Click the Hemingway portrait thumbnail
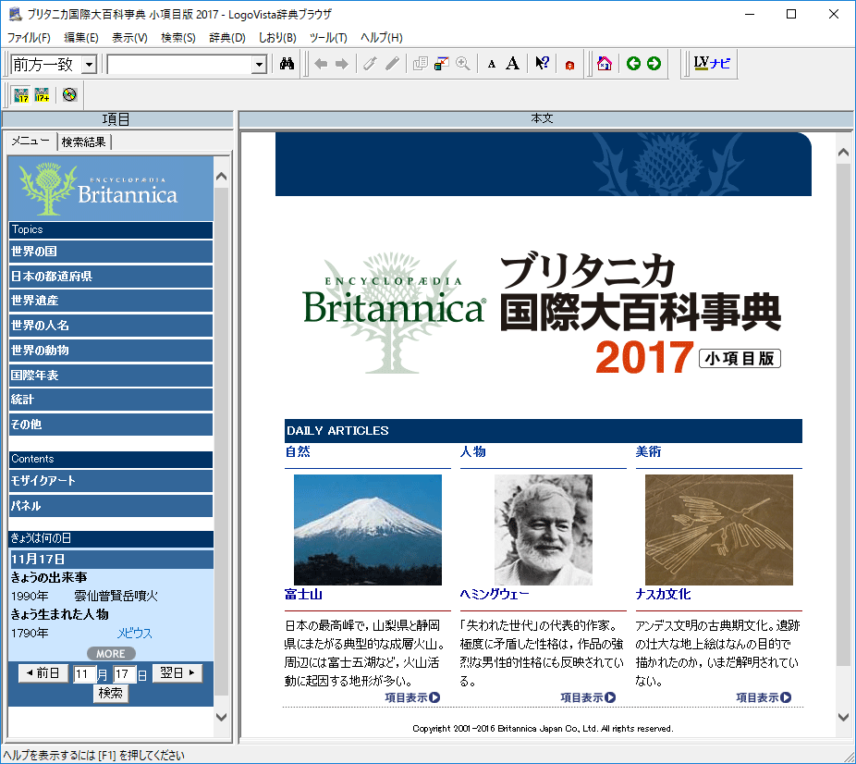This screenshot has width=856, height=764. click(x=544, y=530)
